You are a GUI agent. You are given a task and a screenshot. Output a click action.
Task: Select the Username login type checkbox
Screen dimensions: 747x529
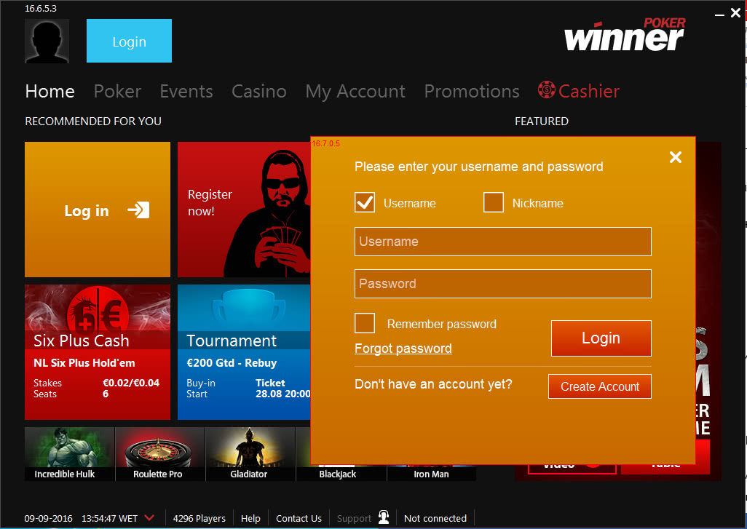tap(365, 202)
